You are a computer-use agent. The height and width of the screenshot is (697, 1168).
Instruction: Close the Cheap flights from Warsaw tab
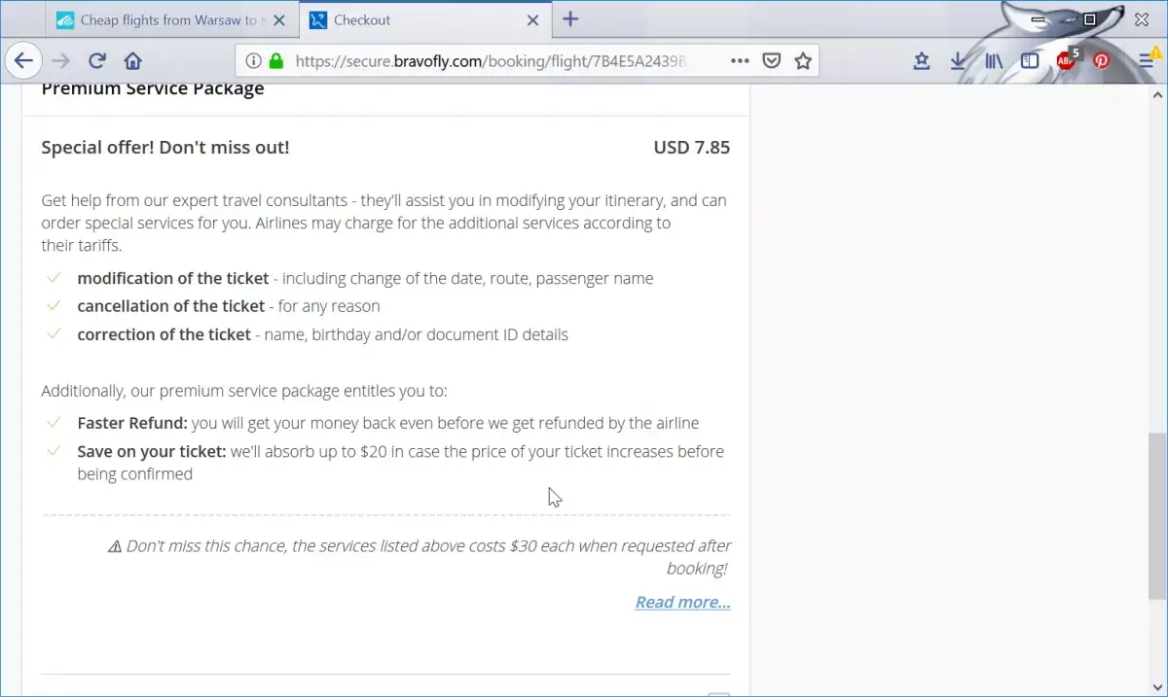tap(280, 19)
